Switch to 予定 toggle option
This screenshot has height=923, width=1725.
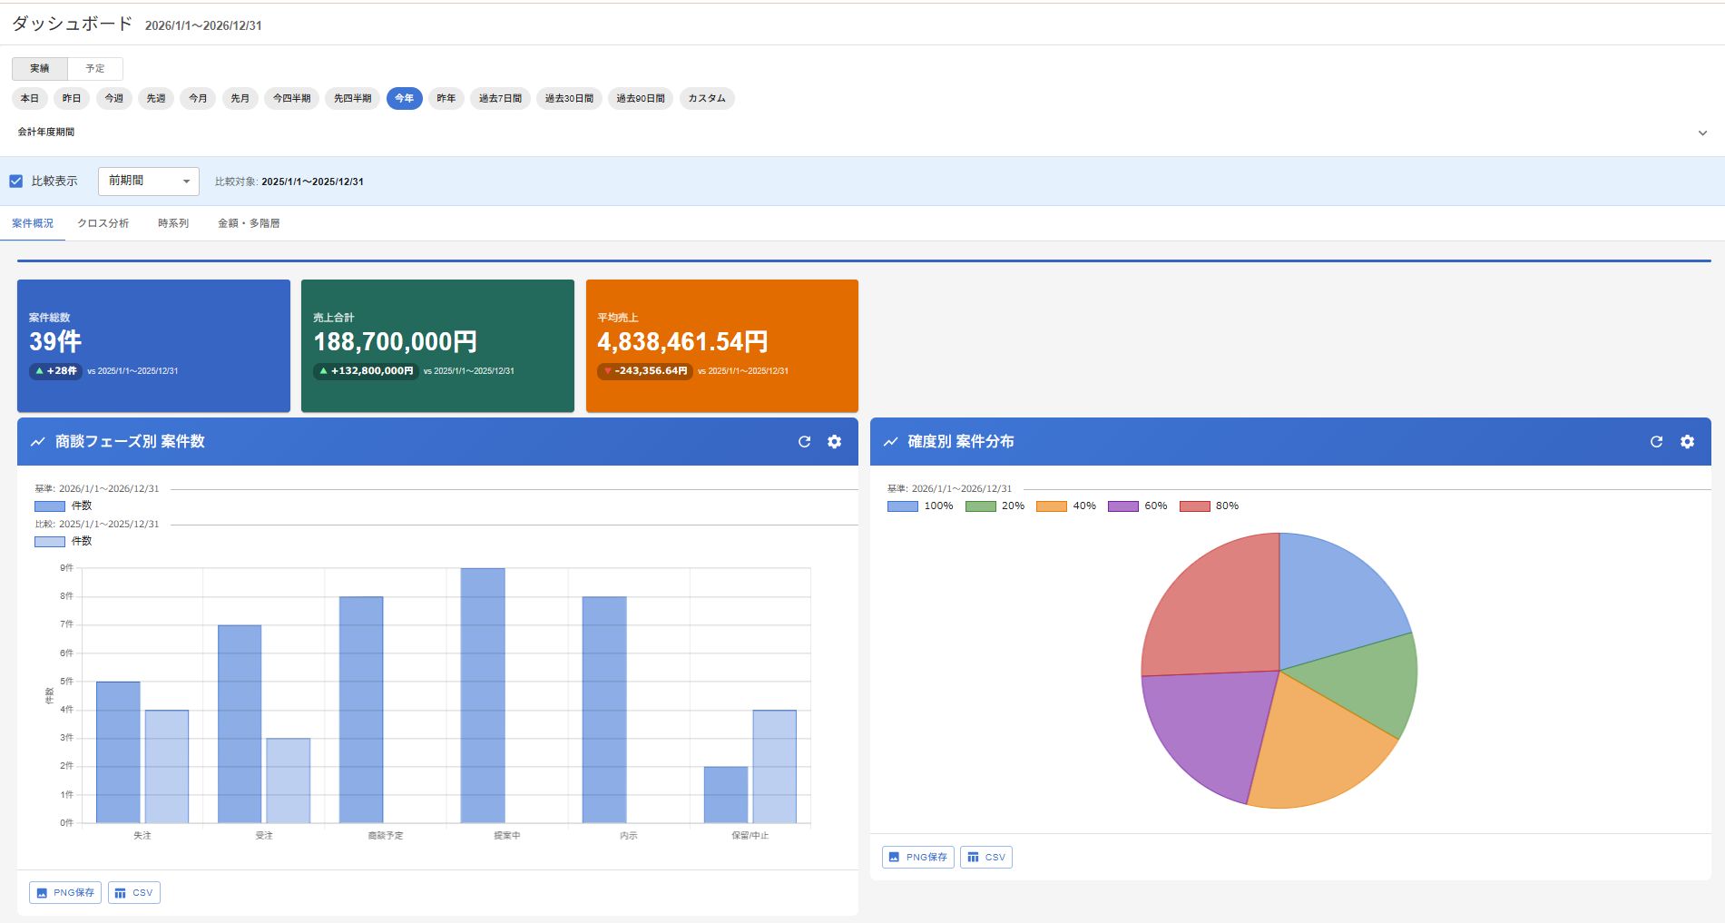95,69
